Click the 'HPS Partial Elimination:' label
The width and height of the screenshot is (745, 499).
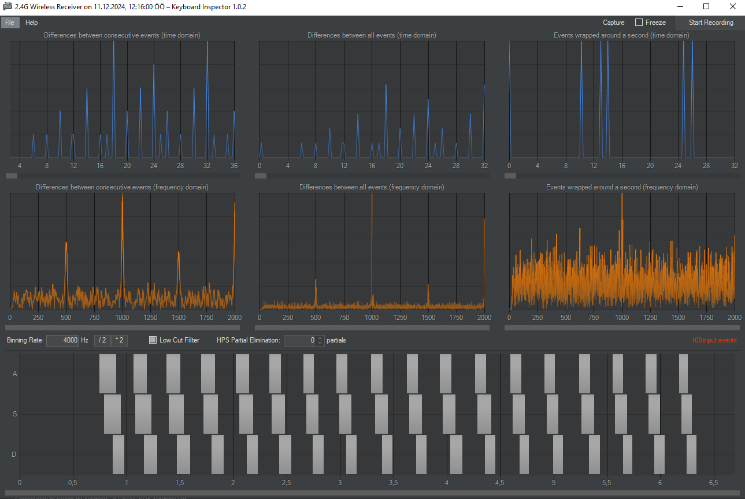point(248,340)
